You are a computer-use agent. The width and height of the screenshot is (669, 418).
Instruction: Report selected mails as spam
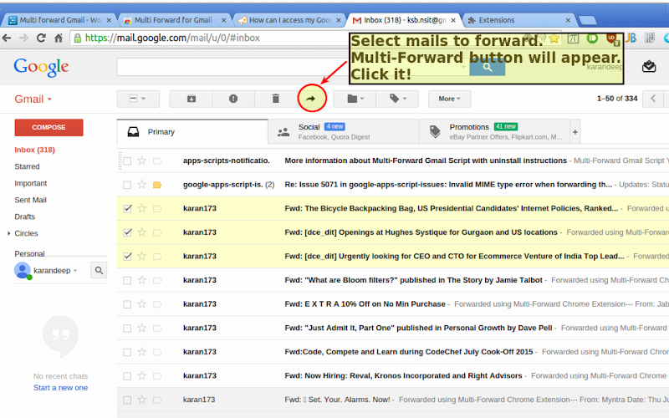(233, 99)
